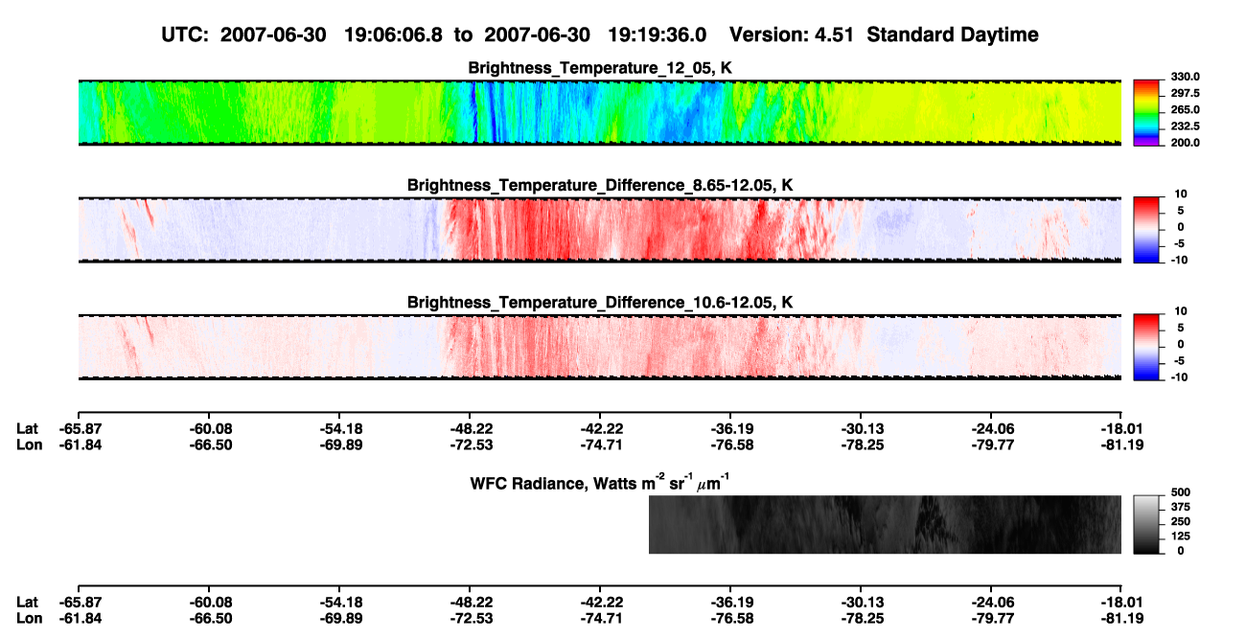Click longitude -78.25 on axis under WFC Radiance panel

click(x=863, y=618)
